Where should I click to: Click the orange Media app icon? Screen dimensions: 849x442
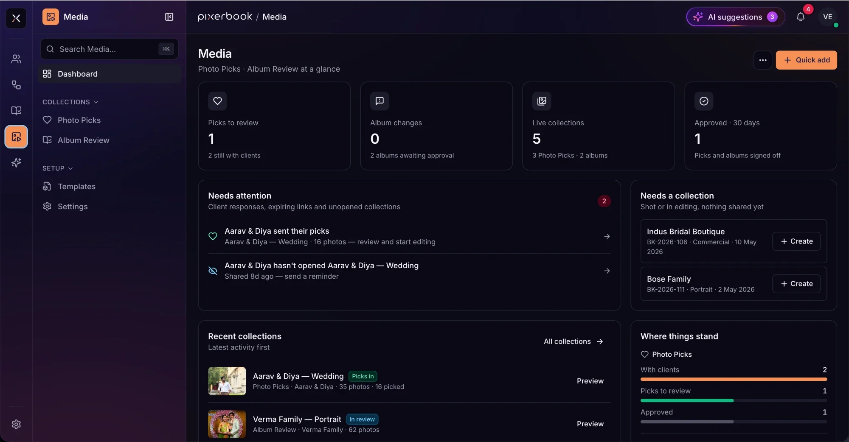51,17
